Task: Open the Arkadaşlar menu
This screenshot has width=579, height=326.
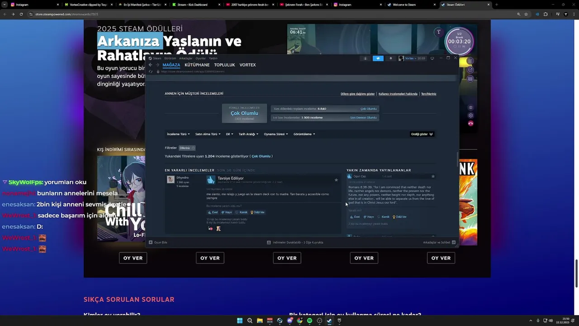Action: [185, 58]
